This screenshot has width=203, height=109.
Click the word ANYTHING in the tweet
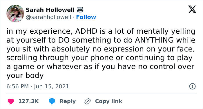point(154,40)
